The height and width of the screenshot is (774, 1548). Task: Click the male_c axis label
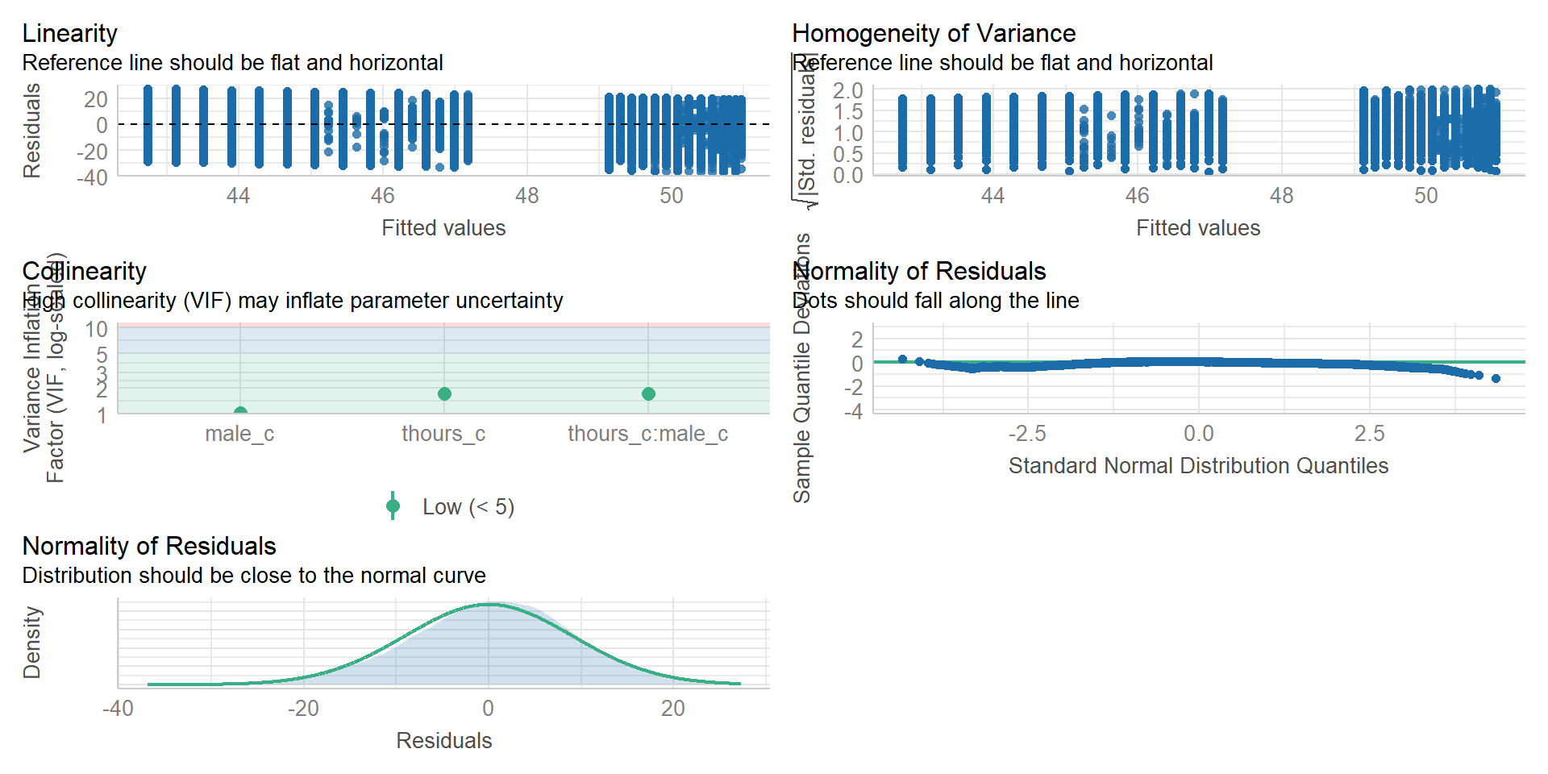click(x=239, y=434)
